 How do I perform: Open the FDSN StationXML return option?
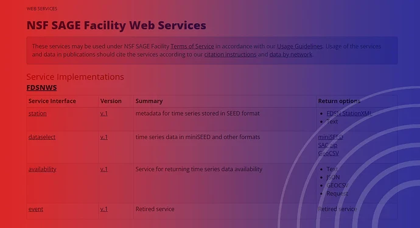tap(349, 114)
